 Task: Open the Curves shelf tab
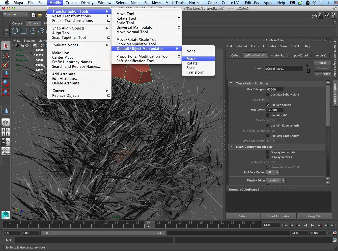point(33,23)
